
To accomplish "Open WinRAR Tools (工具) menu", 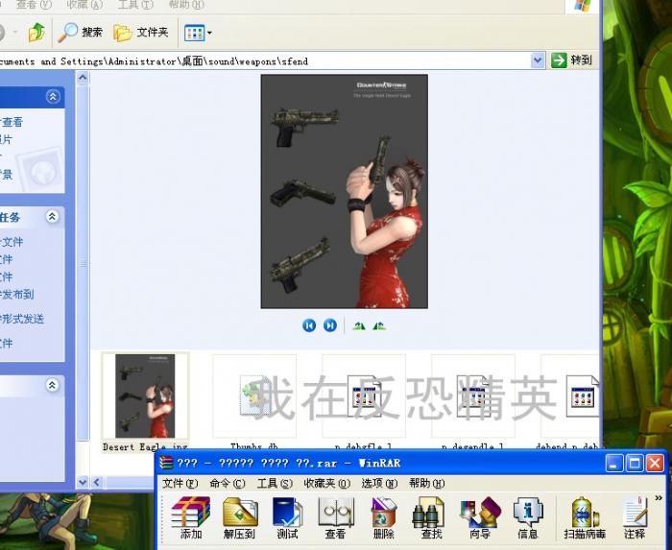I will pyautogui.click(x=275, y=483).
